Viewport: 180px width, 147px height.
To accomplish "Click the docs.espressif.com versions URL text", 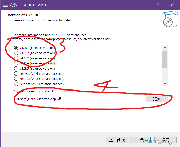I will [62, 39].
